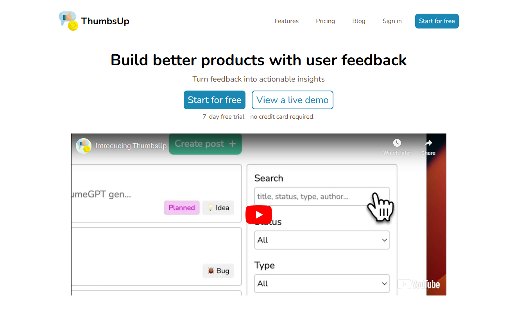Screen dimensions: 514x315
Task: Click the search field in video preview
Action: pyautogui.click(x=322, y=196)
